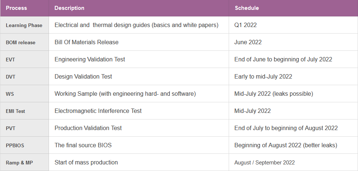
Task: Click the Schedule column header
Action: coord(247,8)
